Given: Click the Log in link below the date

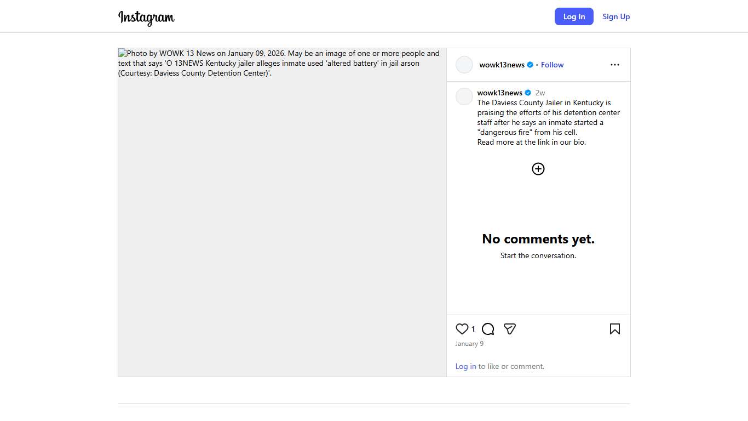Looking at the screenshot, I should tap(465, 366).
